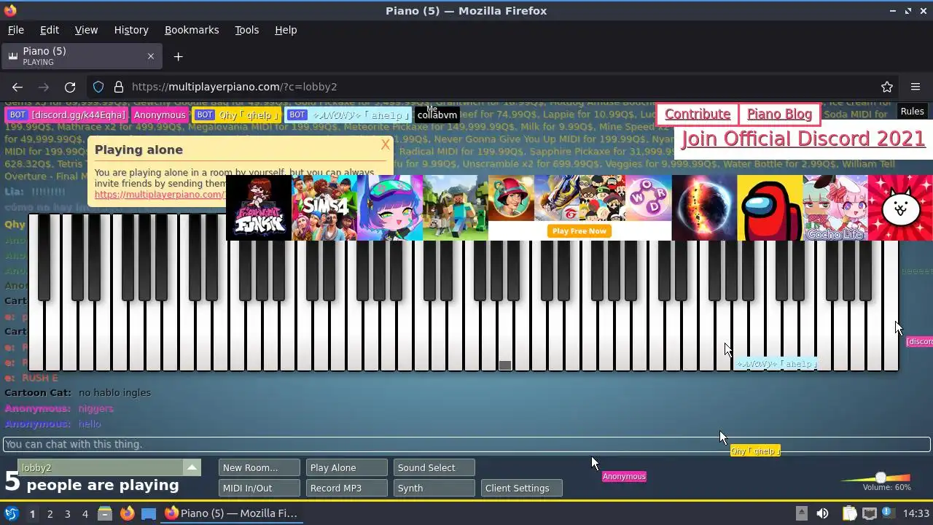Open the History menu
The width and height of the screenshot is (933, 525).
pos(131,30)
